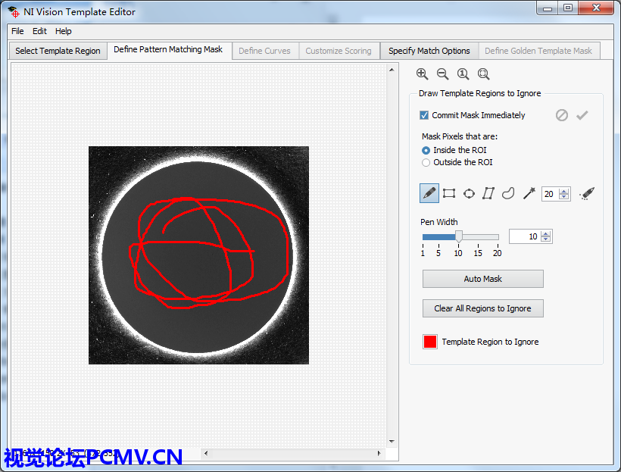This screenshot has width=621, height=472.
Task: Uncheck Commit Mask Immediately
Action: (x=425, y=115)
